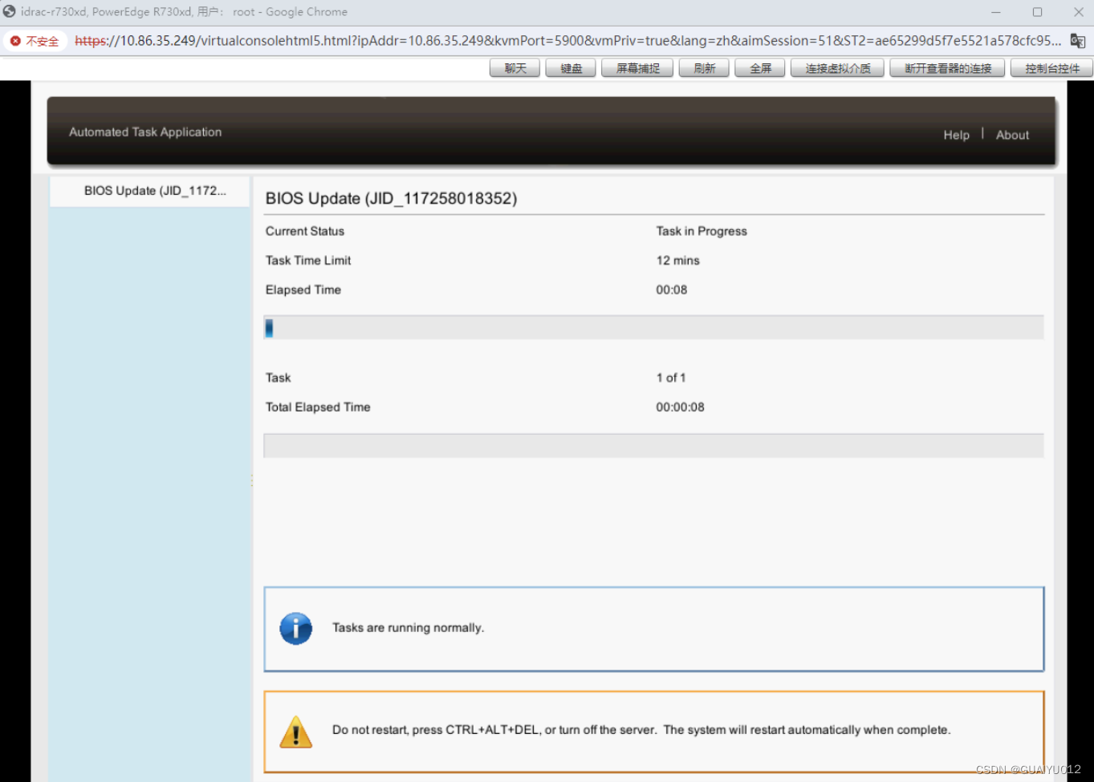Click the 'Do not restart' warning message
This screenshot has height=782, width=1094.
[641, 730]
